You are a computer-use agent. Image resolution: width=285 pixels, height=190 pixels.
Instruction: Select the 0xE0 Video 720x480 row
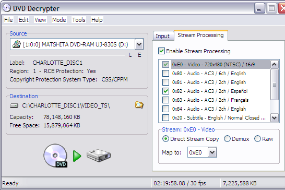point(220,64)
